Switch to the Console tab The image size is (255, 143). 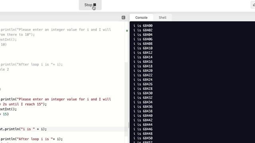click(141, 17)
